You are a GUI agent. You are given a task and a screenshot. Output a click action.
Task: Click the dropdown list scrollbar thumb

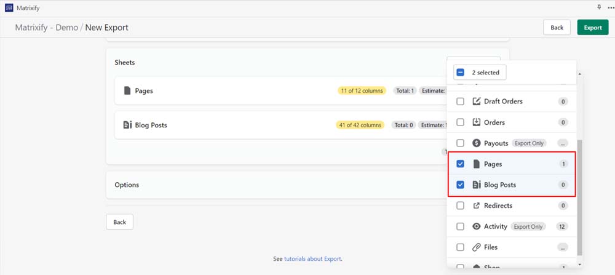580,196
